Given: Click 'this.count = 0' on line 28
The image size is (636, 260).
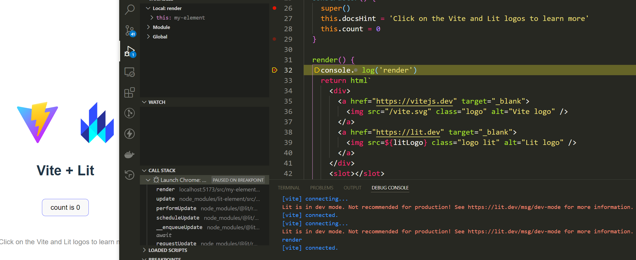Looking at the screenshot, I should [x=350, y=29].
